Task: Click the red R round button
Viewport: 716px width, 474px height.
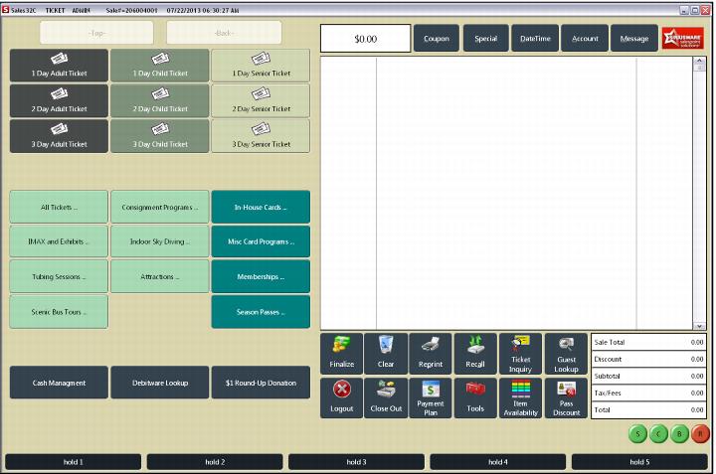Action: tap(700, 434)
